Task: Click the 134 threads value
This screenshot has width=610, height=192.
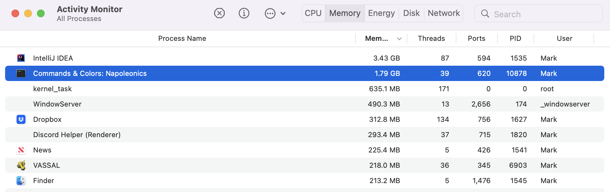Action: click(x=443, y=119)
